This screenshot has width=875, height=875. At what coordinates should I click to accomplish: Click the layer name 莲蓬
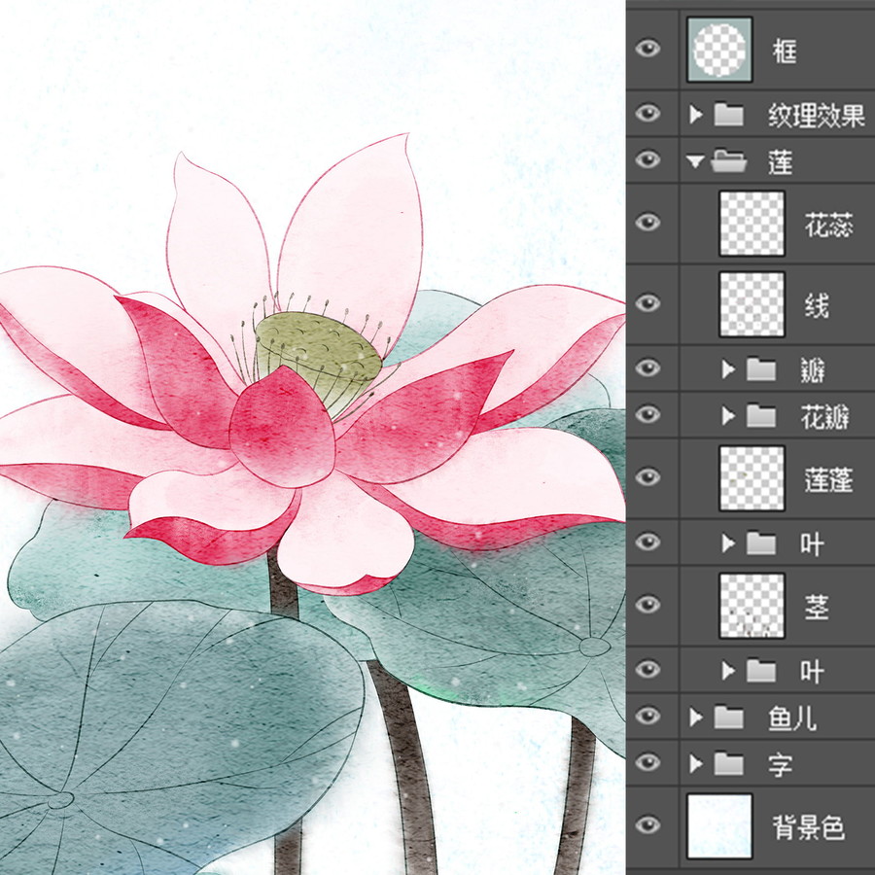click(828, 479)
